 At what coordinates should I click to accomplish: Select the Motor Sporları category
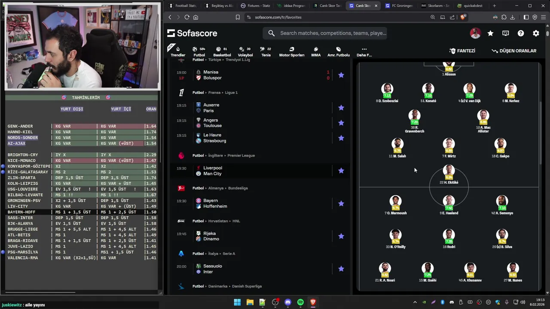point(292,51)
